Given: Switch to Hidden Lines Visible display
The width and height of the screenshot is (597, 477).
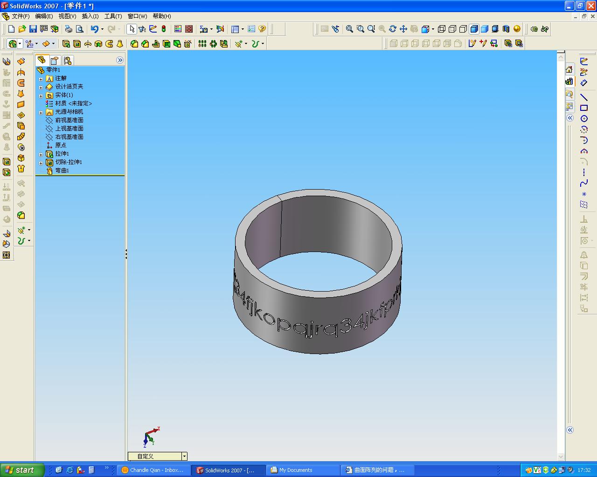Looking at the screenshot, I should pos(452,29).
